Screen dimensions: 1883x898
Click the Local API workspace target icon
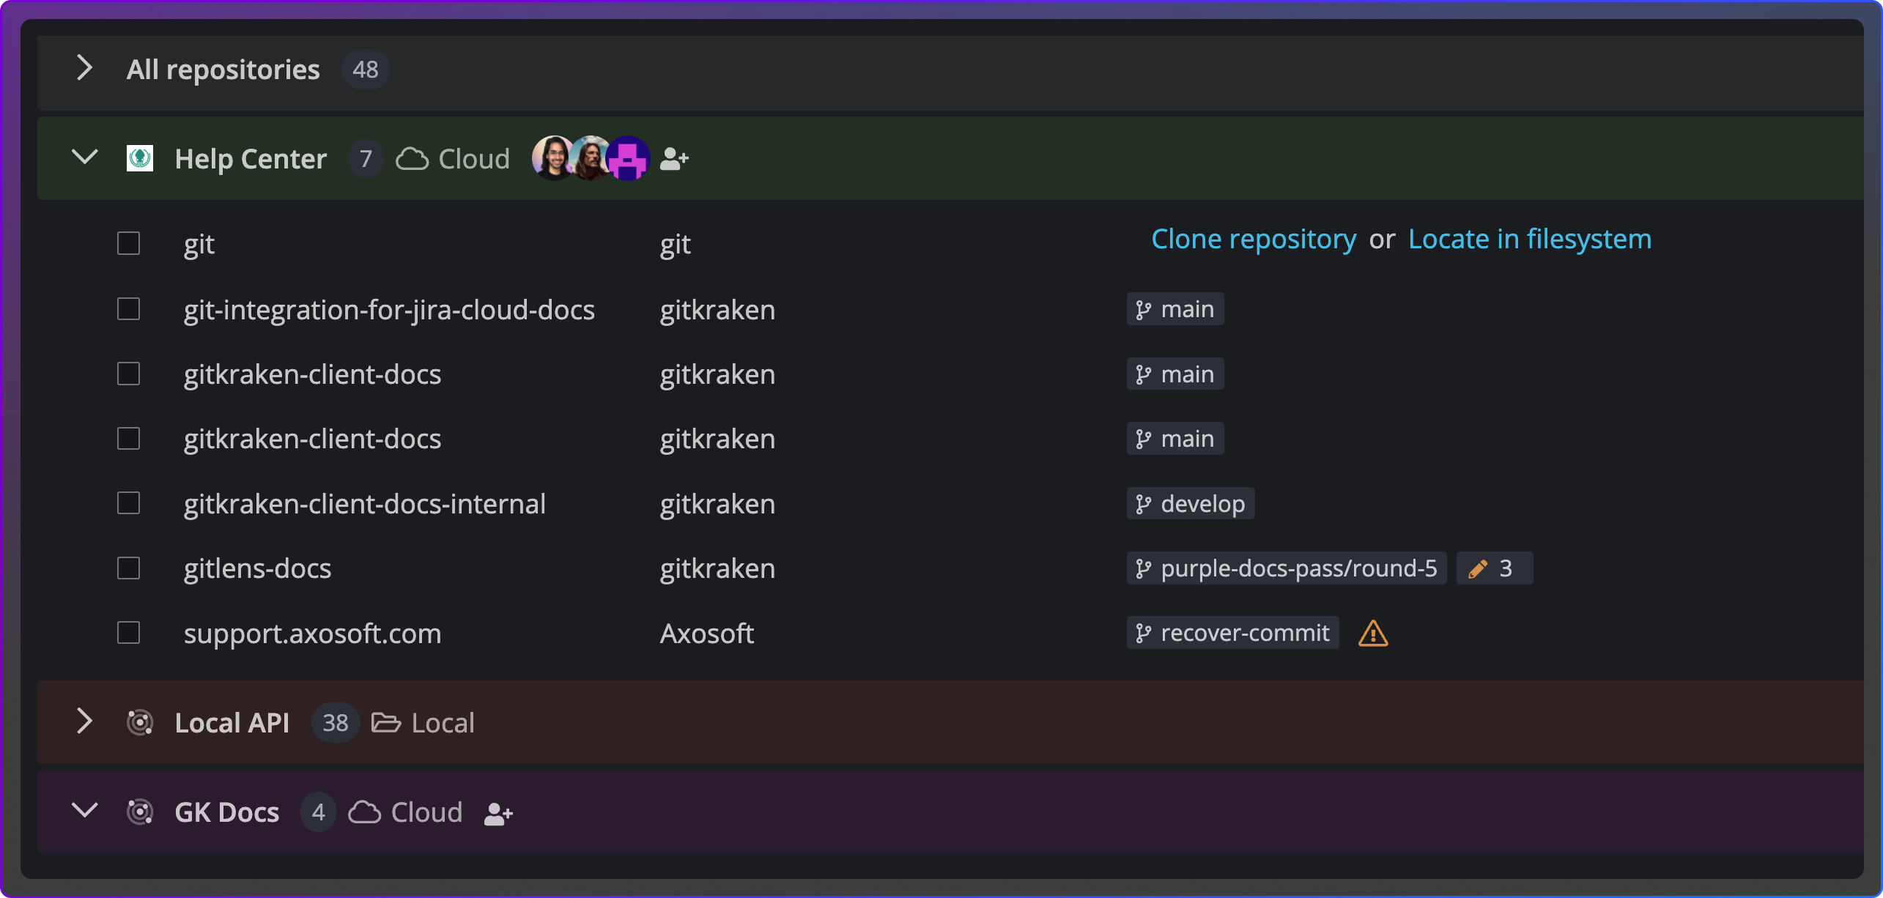[140, 722]
